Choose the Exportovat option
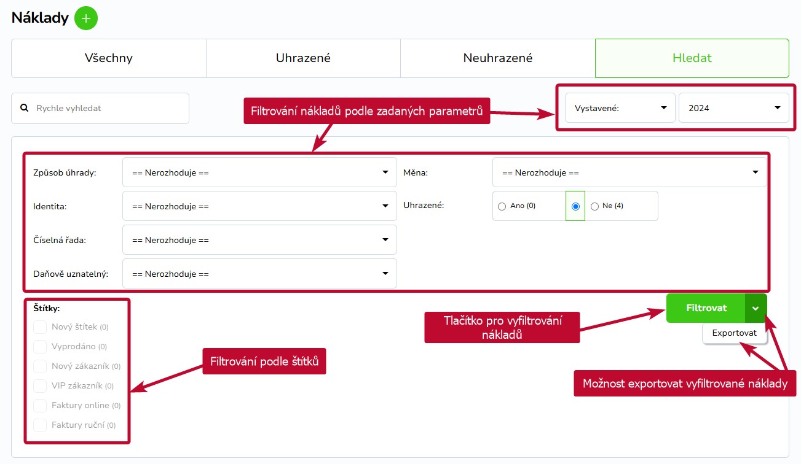 click(734, 333)
